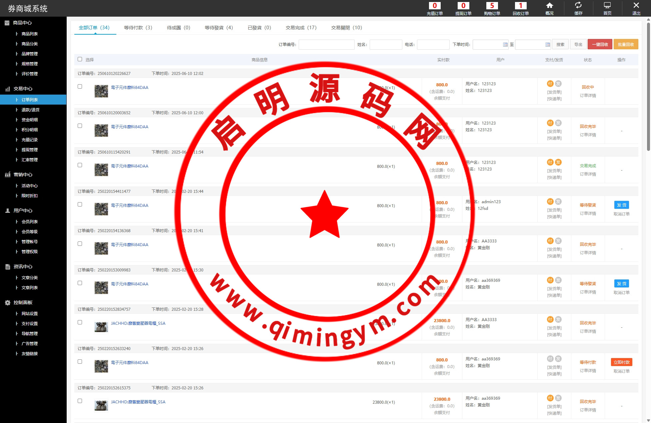Check the box for order 250610120226627
651x423 pixels.
coord(80,87)
